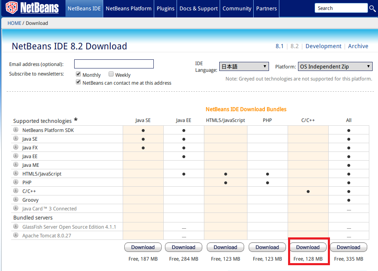The width and height of the screenshot is (378, 271).
Task: Click the NetBeans logo icon
Action: click(x=12, y=8)
